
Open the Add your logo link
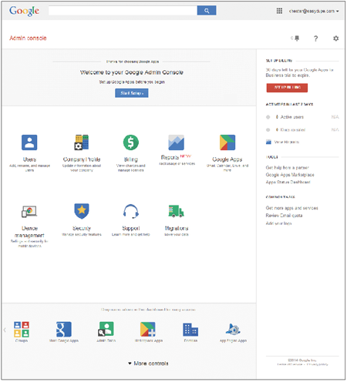tap(278, 223)
